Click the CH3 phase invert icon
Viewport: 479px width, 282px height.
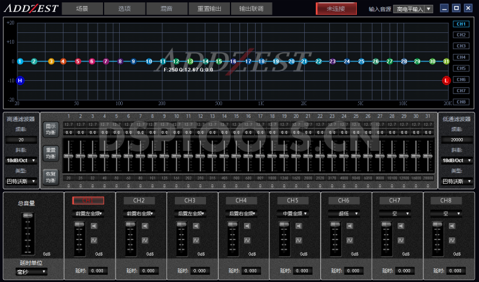[x=196, y=240]
